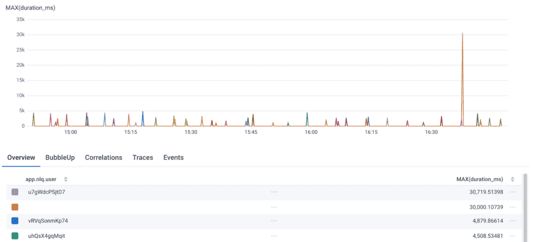Click the blue swatch for vRVqSonmKp74

click(x=15, y=221)
